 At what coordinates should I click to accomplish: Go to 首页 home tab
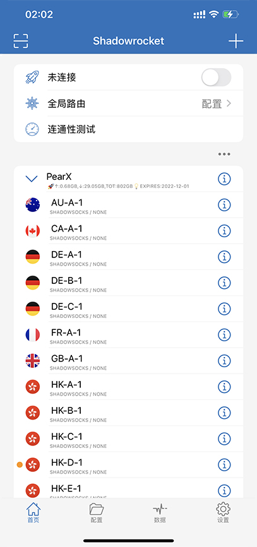click(x=33, y=513)
